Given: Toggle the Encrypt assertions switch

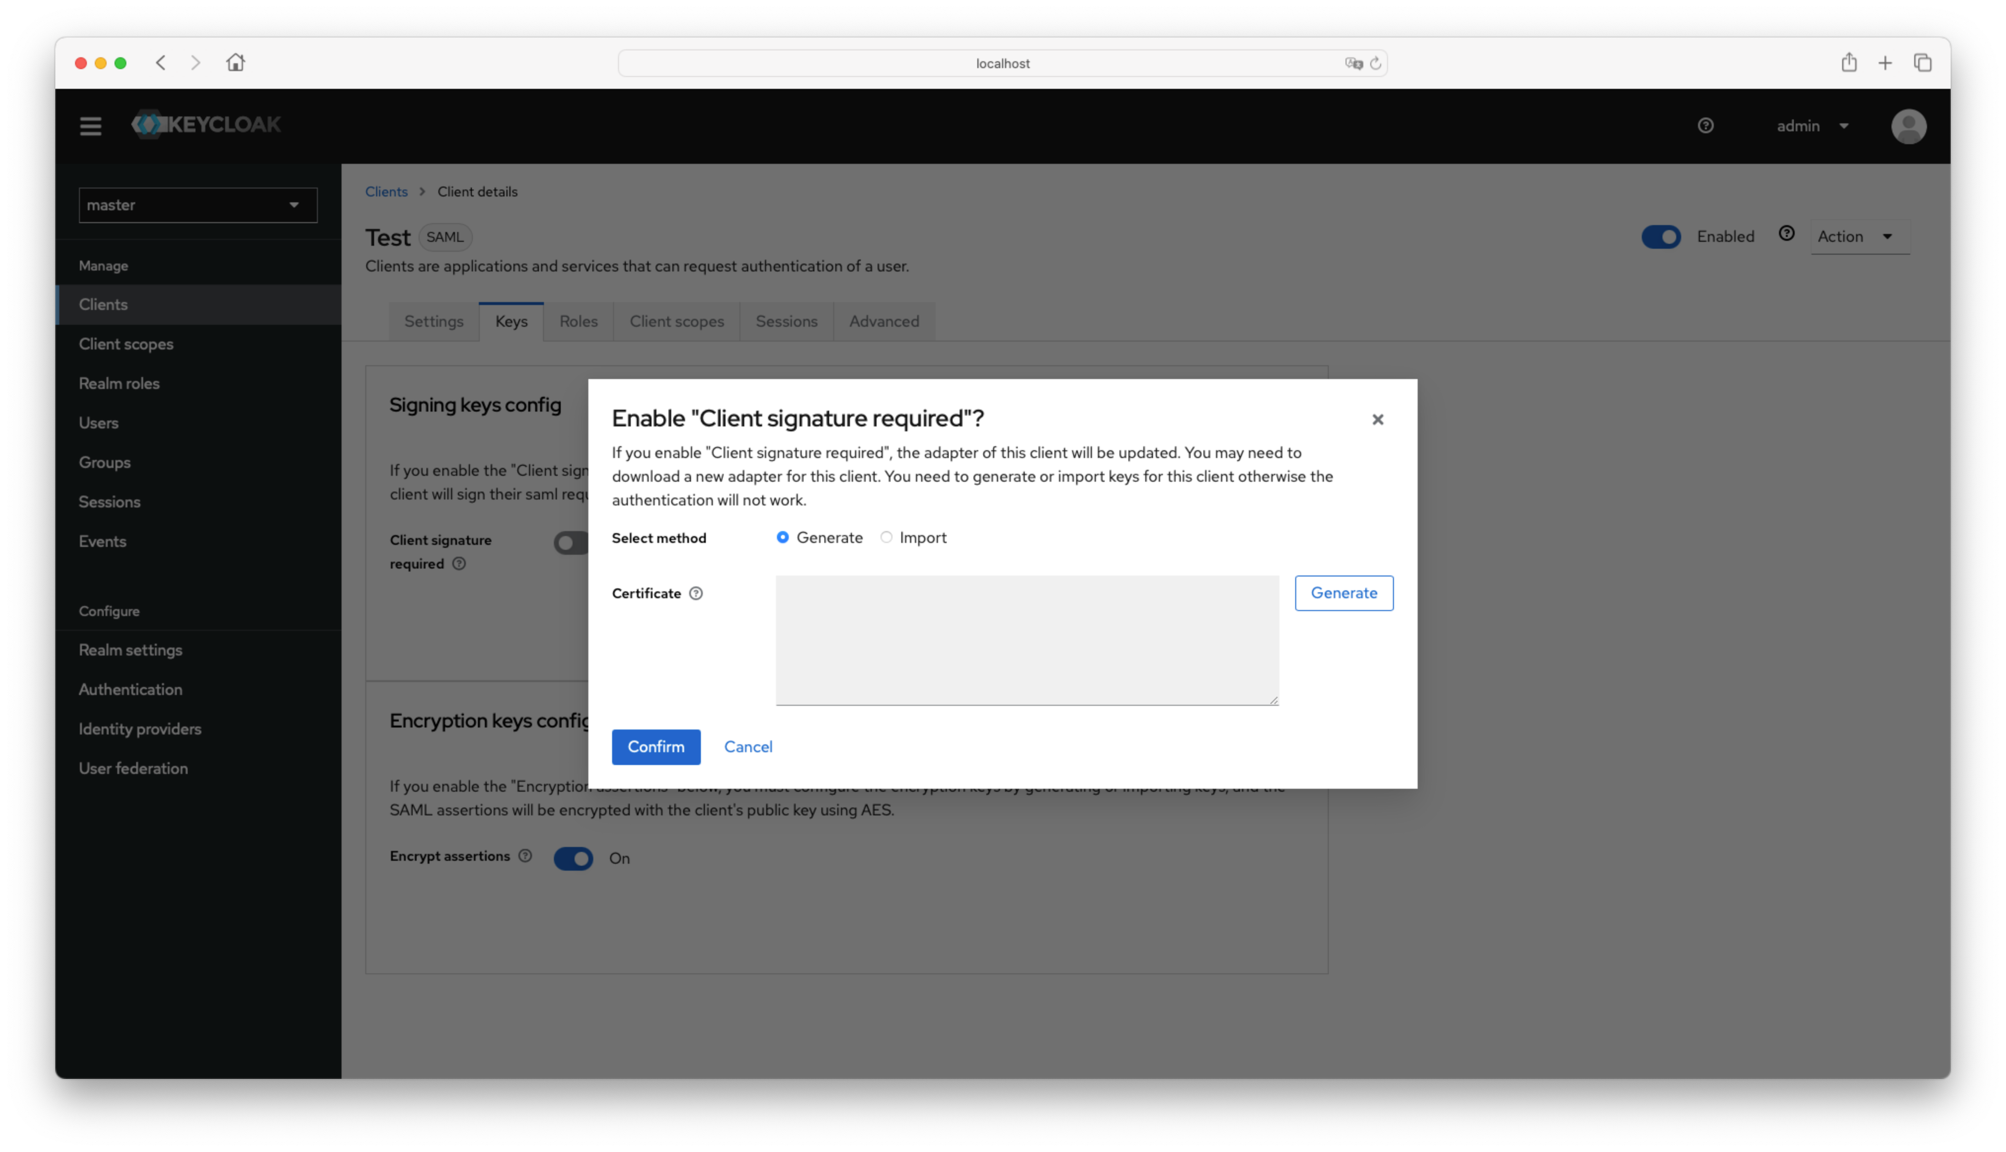Looking at the screenshot, I should (x=573, y=858).
